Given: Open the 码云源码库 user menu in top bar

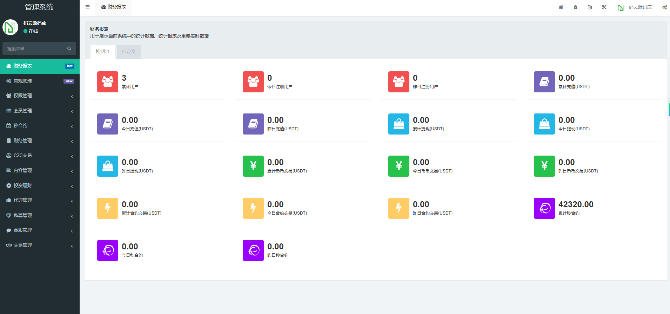Looking at the screenshot, I should [635, 7].
